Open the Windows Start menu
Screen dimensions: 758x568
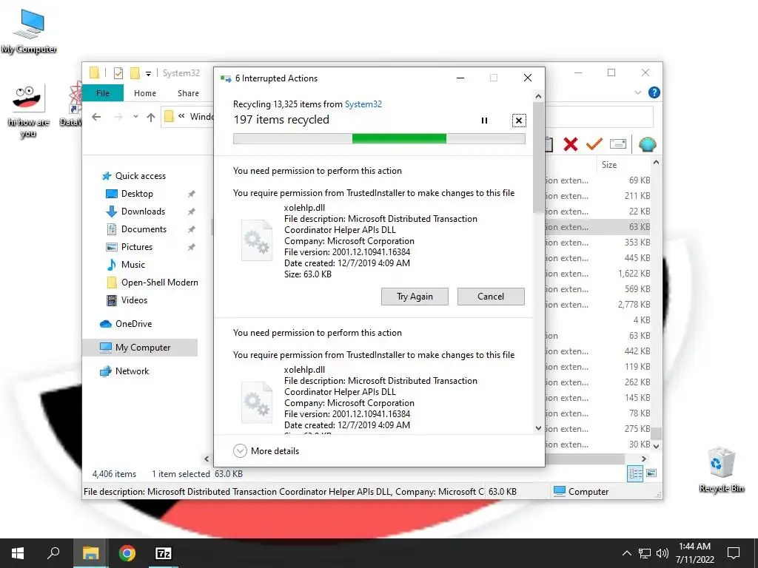click(18, 553)
